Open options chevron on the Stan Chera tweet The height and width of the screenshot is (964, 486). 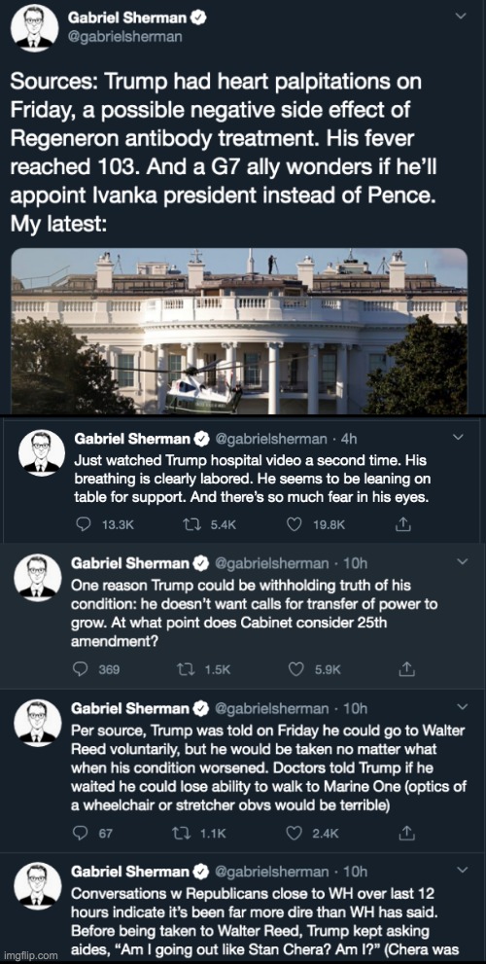point(464,870)
